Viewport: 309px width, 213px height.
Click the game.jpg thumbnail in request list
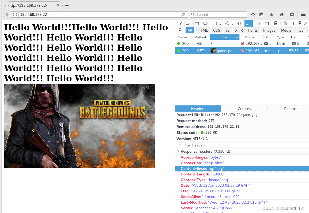213,51
